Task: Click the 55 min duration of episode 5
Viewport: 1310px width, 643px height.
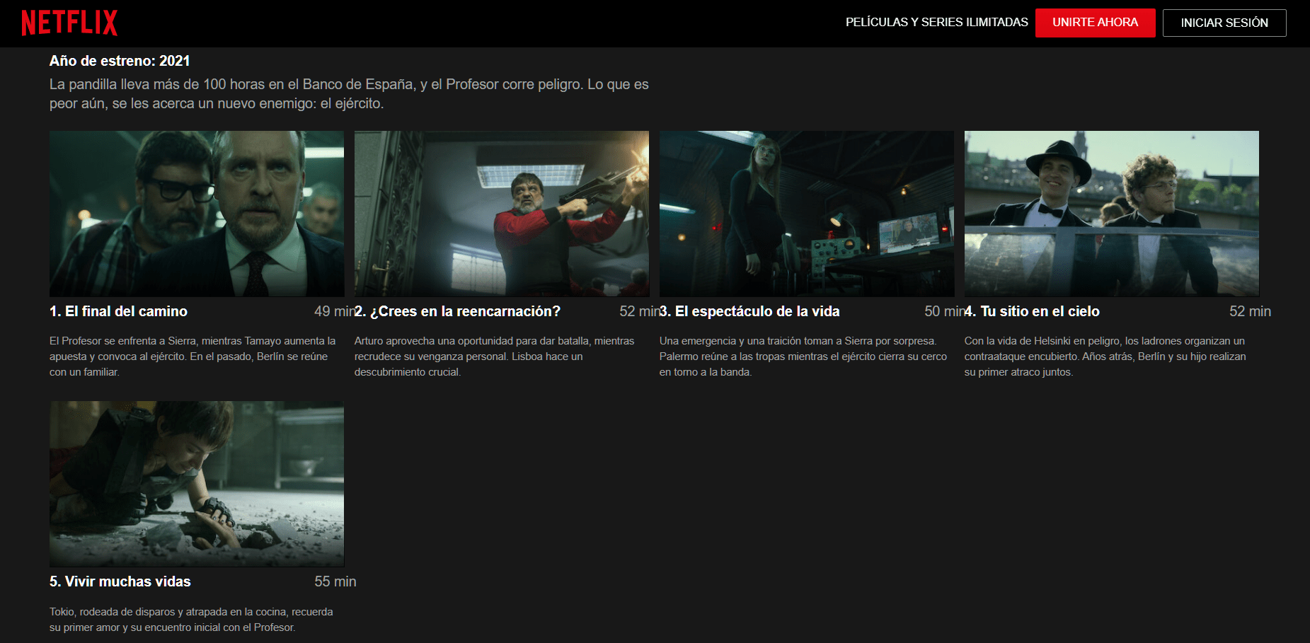Action: [x=335, y=581]
